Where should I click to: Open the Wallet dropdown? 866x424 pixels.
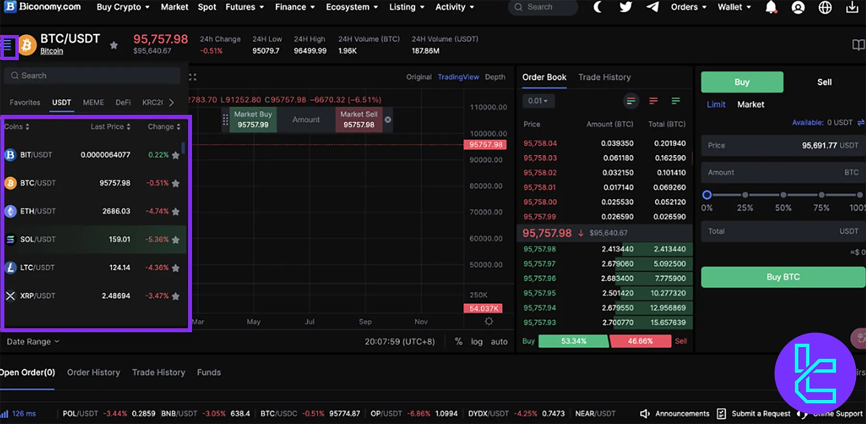(x=734, y=7)
